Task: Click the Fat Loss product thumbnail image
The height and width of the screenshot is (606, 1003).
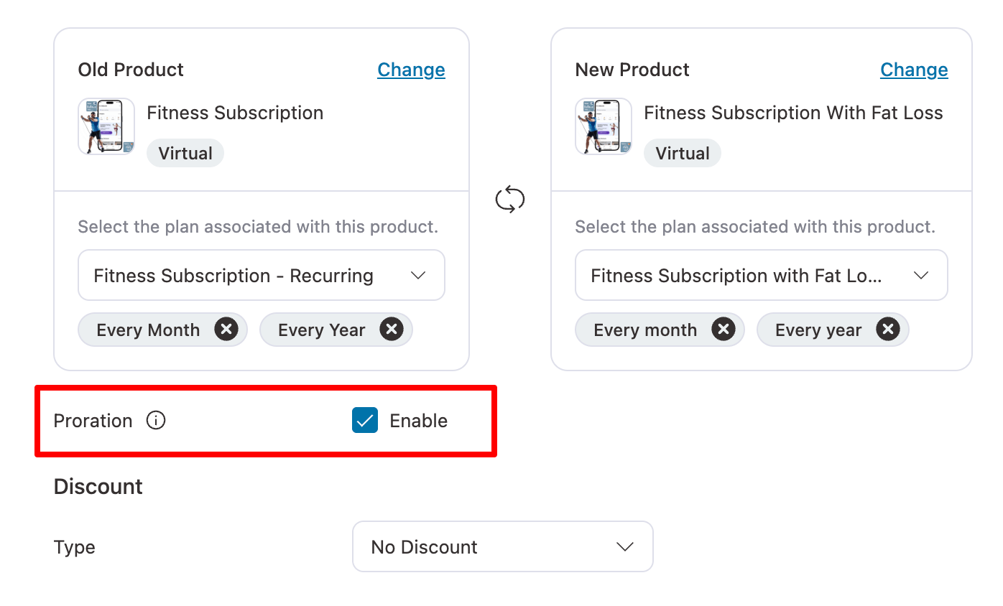Action: point(604,126)
